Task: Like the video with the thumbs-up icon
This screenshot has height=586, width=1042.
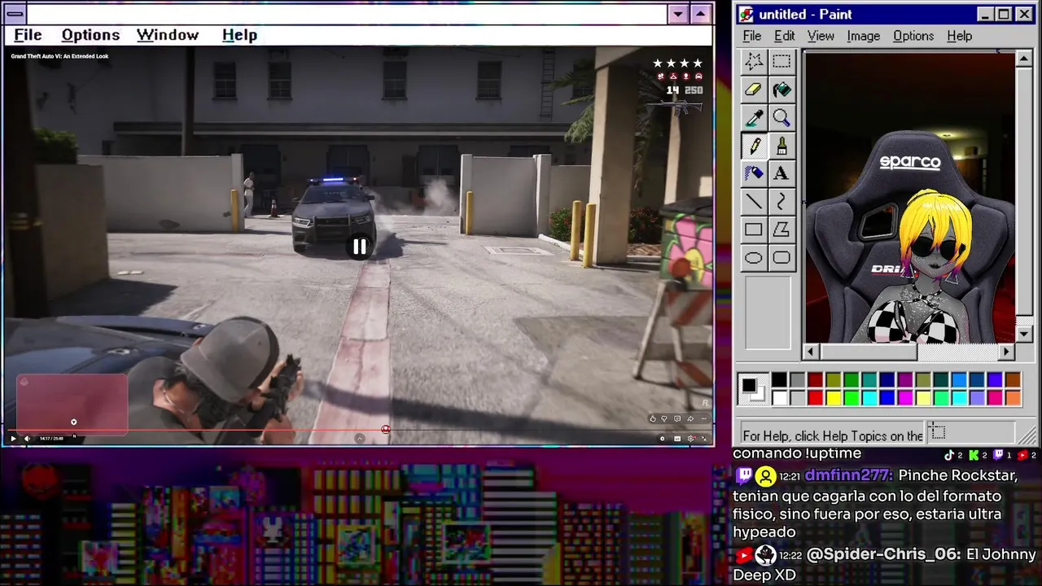Action: 652,419
